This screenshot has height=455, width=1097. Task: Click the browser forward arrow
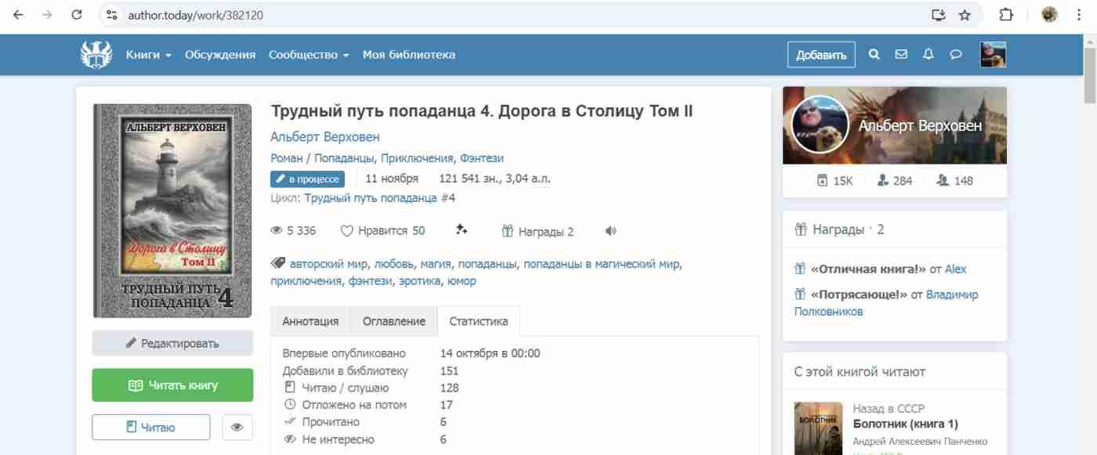(47, 15)
